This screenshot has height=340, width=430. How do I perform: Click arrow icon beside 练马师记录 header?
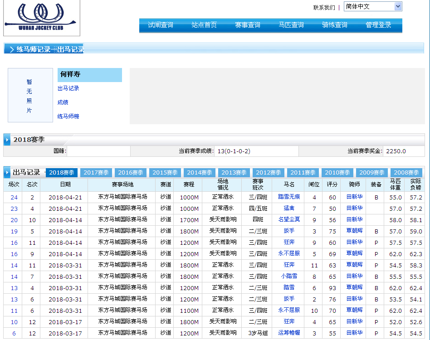pos(11,49)
